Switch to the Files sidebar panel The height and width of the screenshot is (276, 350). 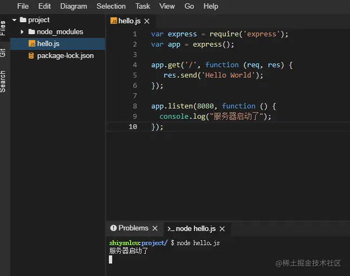pyautogui.click(x=3, y=28)
